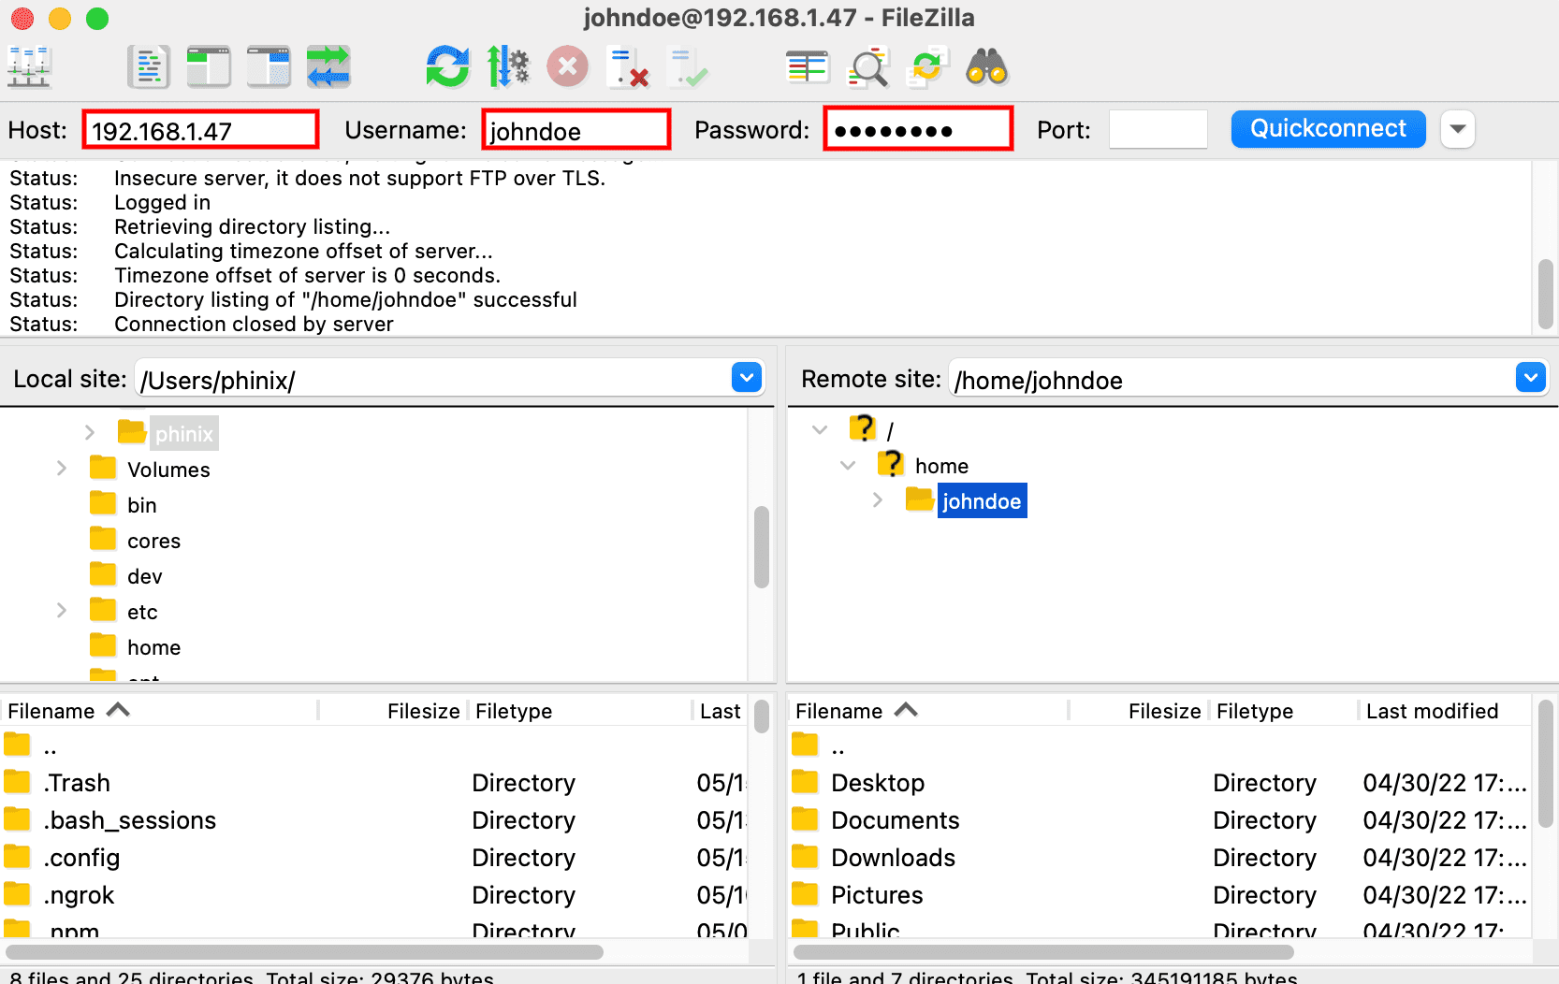Select the phinix folder in local tree
Screen dimensions: 1559x984
(x=183, y=433)
